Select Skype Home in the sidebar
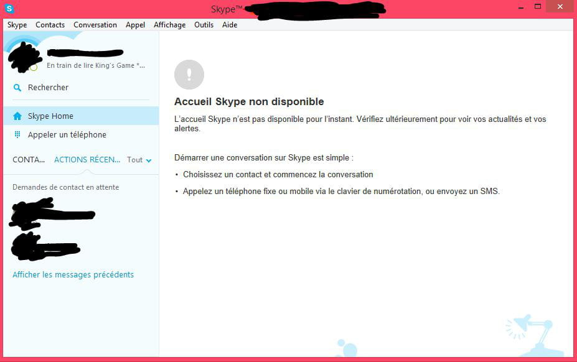 pyautogui.click(x=81, y=116)
